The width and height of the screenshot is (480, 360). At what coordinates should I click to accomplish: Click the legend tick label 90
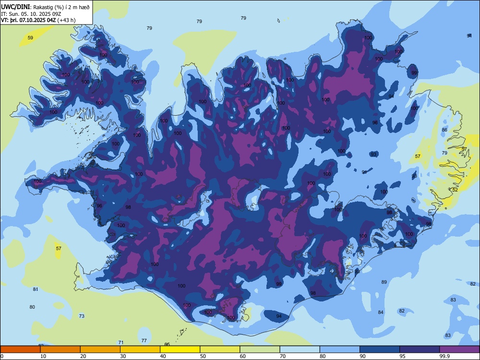pos(362,356)
